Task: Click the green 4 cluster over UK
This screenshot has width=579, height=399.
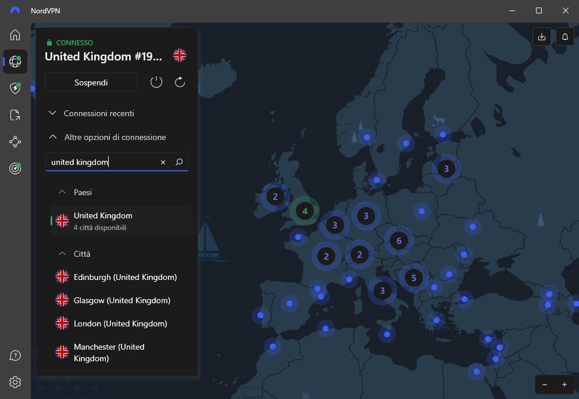Action: tap(305, 211)
